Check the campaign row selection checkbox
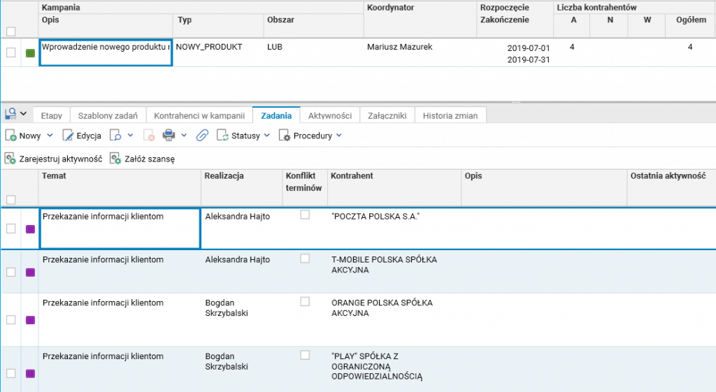Viewport: 716px width, 392px height. click(10, 52)
